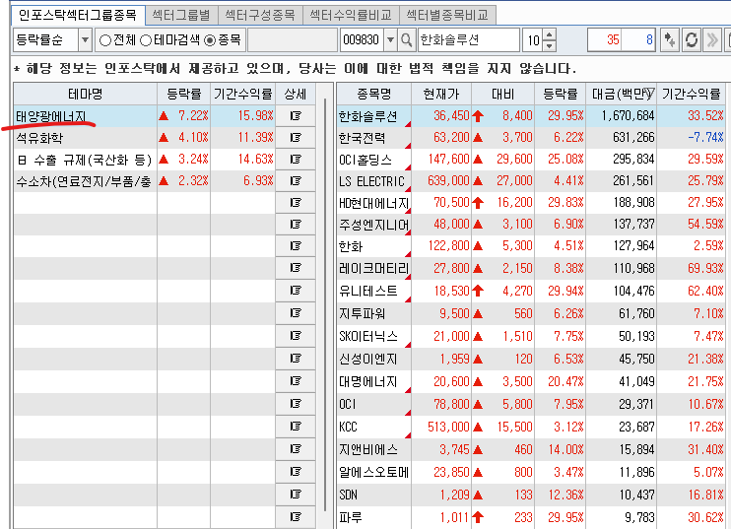Select the OCI stock row priced 78,800
The width and height of the screenshot is (731, 529).
pyautogui.click(x=531, y=404)
